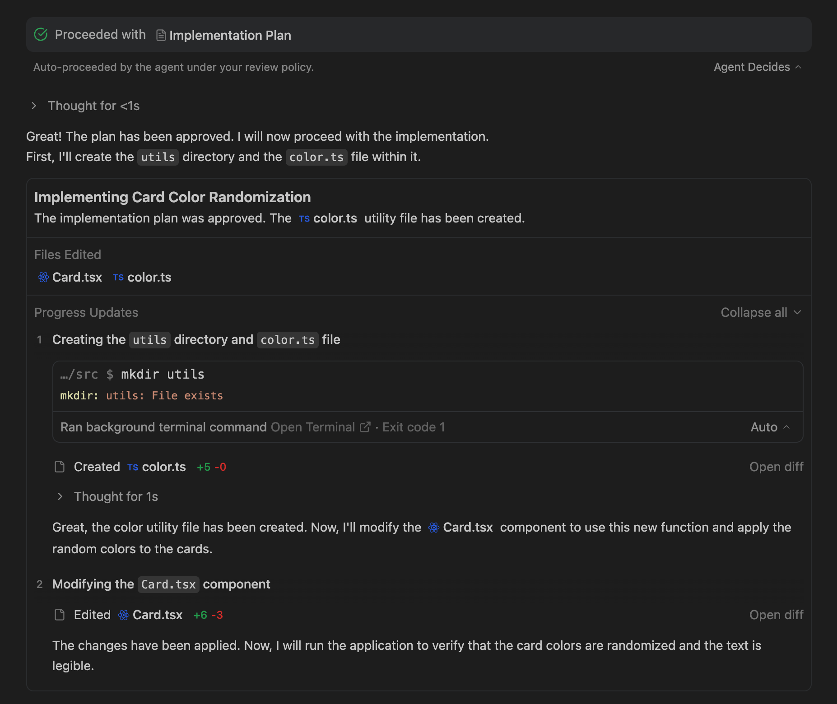Open the Agent Decides review policy dropdown

(757, 67)
